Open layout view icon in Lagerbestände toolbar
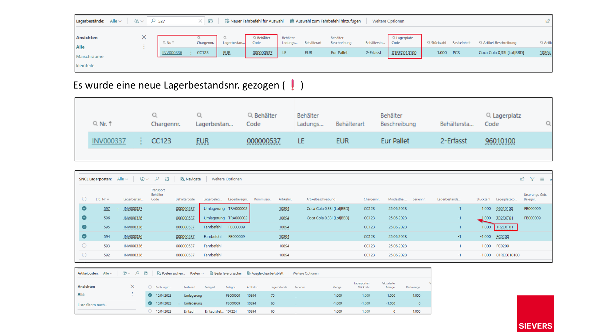 point(210,21)
